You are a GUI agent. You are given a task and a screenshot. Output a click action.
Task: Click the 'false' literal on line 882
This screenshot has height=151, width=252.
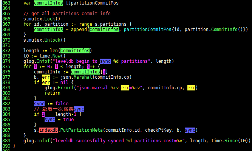[62, 104]
